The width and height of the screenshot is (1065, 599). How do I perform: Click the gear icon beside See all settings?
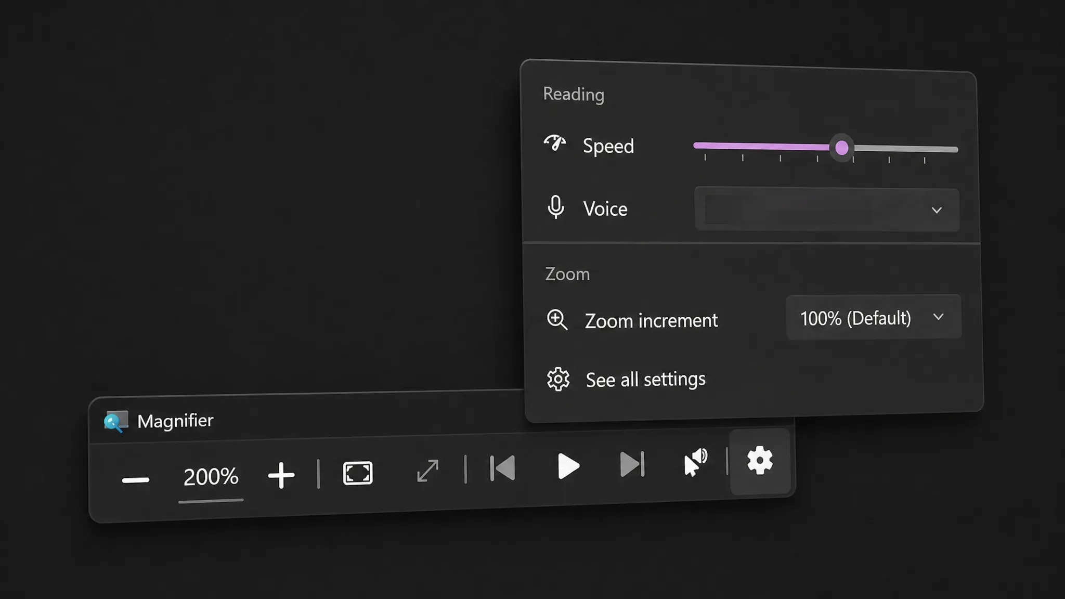[x=558, y=379]
